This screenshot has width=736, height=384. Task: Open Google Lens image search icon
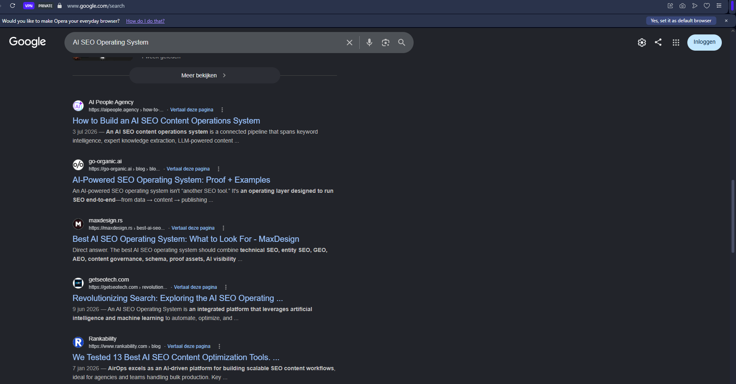385,43
